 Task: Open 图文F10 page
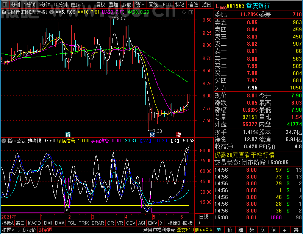(x=185, y=230)
